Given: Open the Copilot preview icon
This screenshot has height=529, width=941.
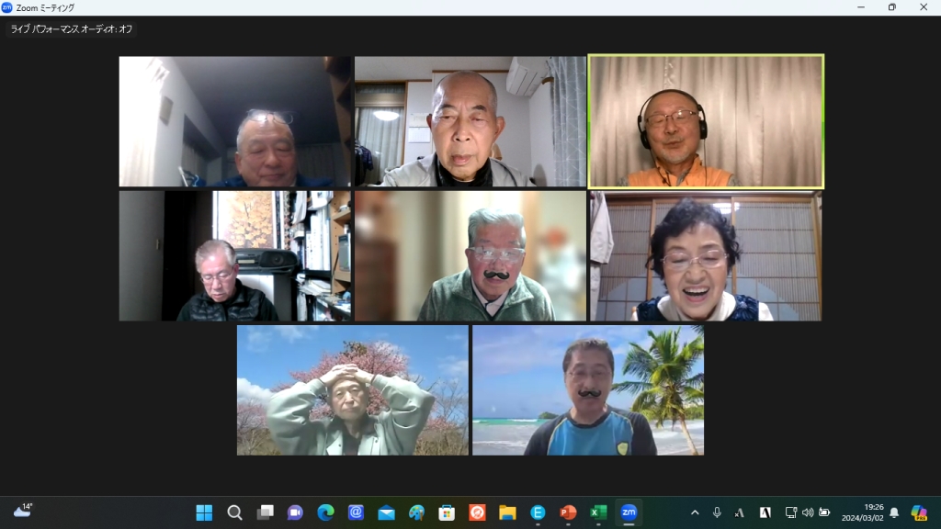Looking at the screenshot, I should (919, 512).
